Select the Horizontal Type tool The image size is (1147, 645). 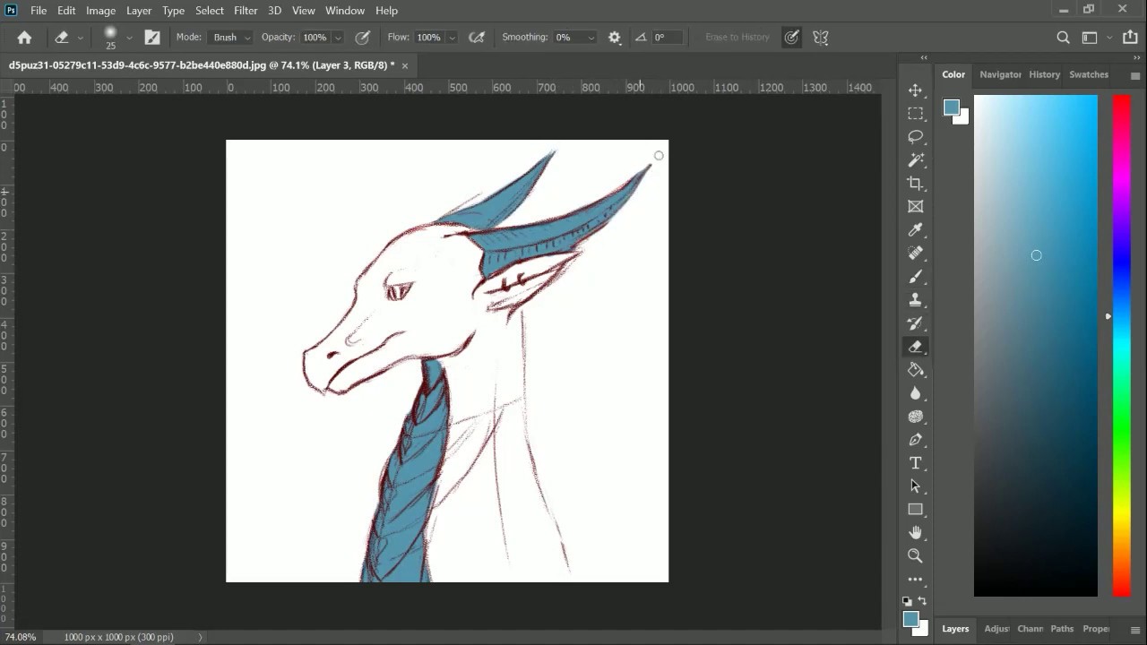(915, 463)
